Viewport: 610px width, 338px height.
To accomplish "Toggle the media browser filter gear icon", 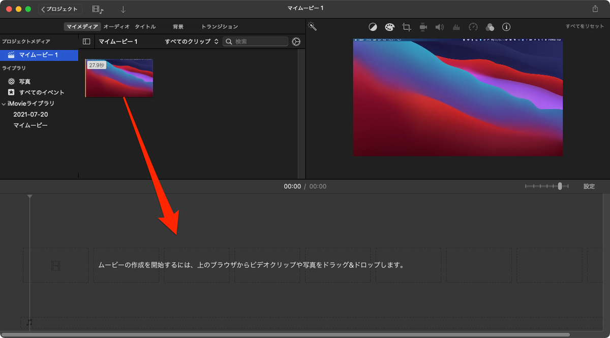I will pos(296,41).
